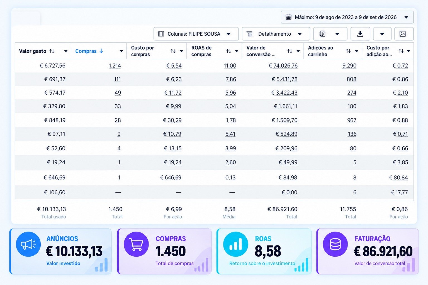428x285 pixels.
Task: Sort by Custo por adição arrows icon
Action: point(401,51)
